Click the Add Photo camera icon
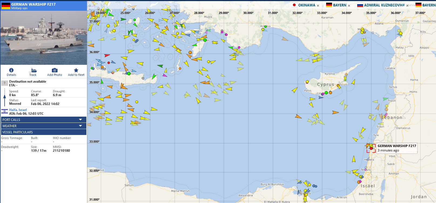This screenshot has width=436, height=203. coord(55,70)
